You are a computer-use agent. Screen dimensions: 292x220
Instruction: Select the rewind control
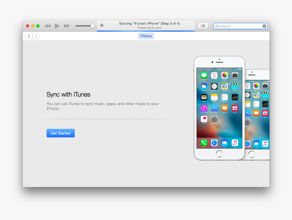(x=48, y=25)
